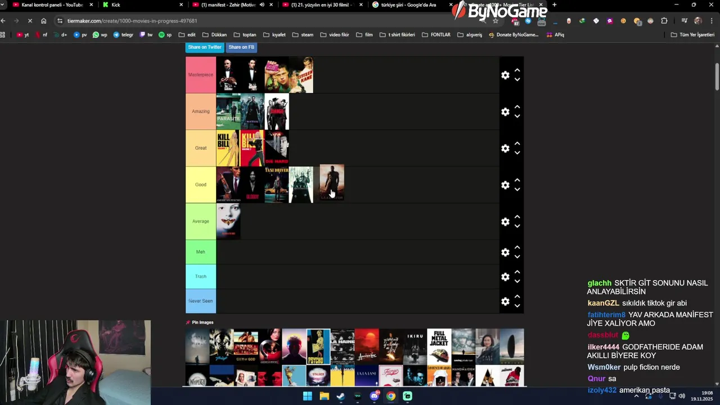Viewport: 720px width, 405px height.
Task: Open settings gear for Trash tier
Action: pyautogui.click(x=505, y=277)
